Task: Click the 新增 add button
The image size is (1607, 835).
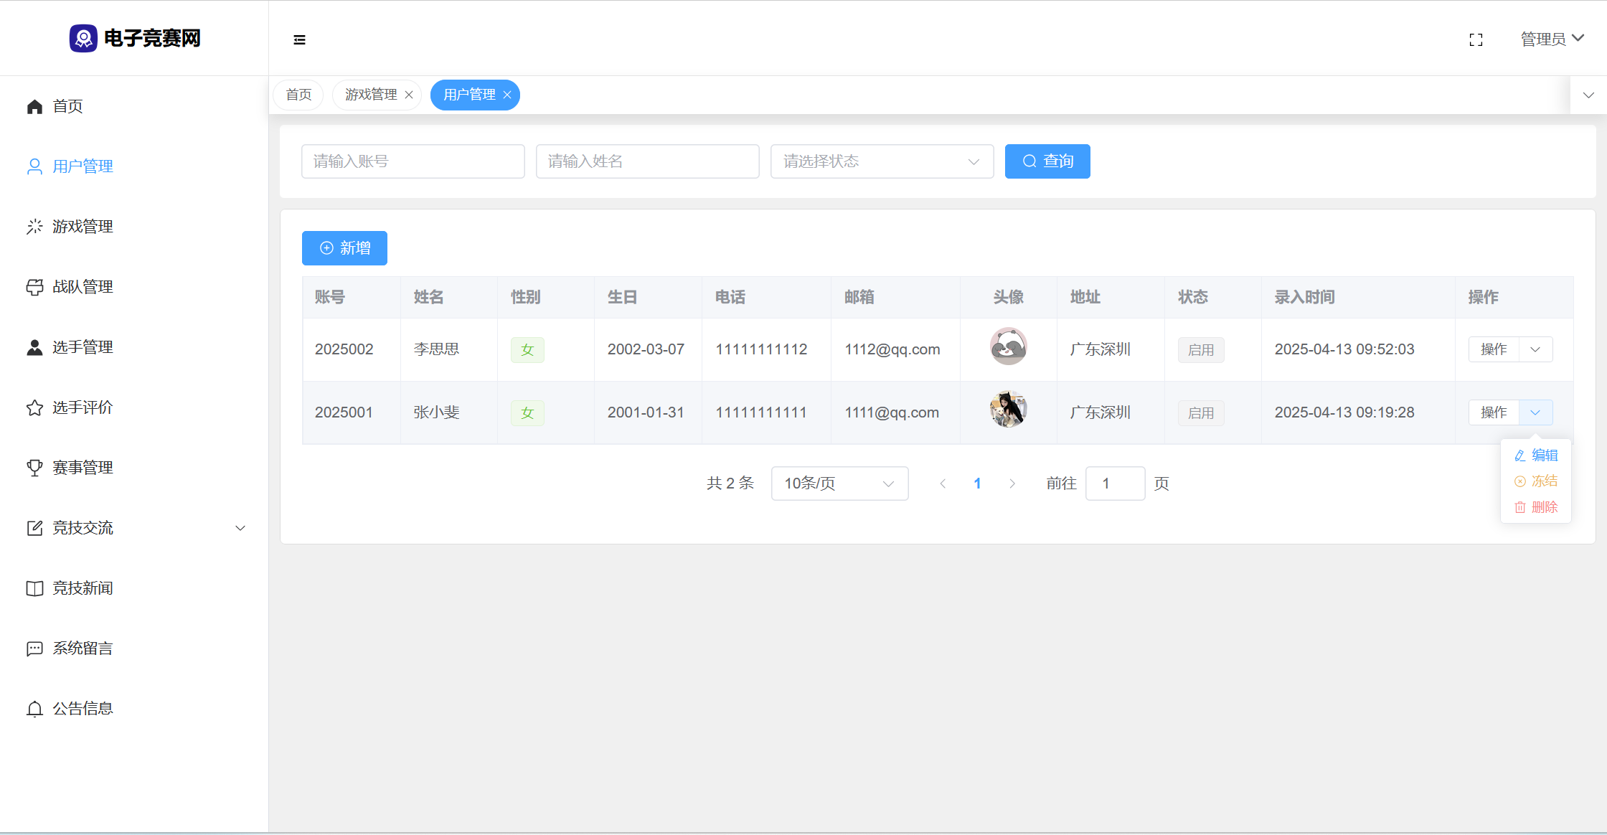Action: click(x=344, y=248)
